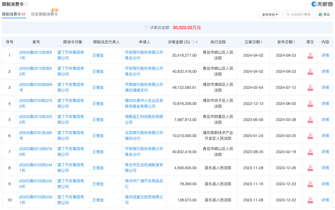
Task: Select publish date 2024-07-12
Action: pos(286,87)
